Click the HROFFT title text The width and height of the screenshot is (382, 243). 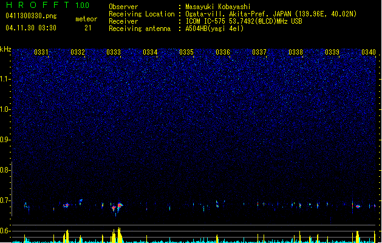38,5
